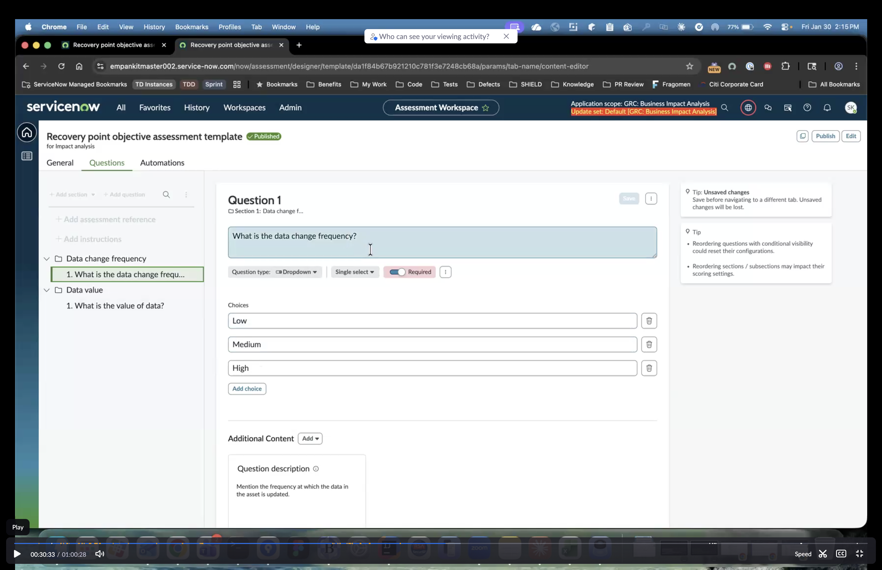Collapse the Data value section
The width and height of the screenshot is (882, 570).
[x=47, y=290]
